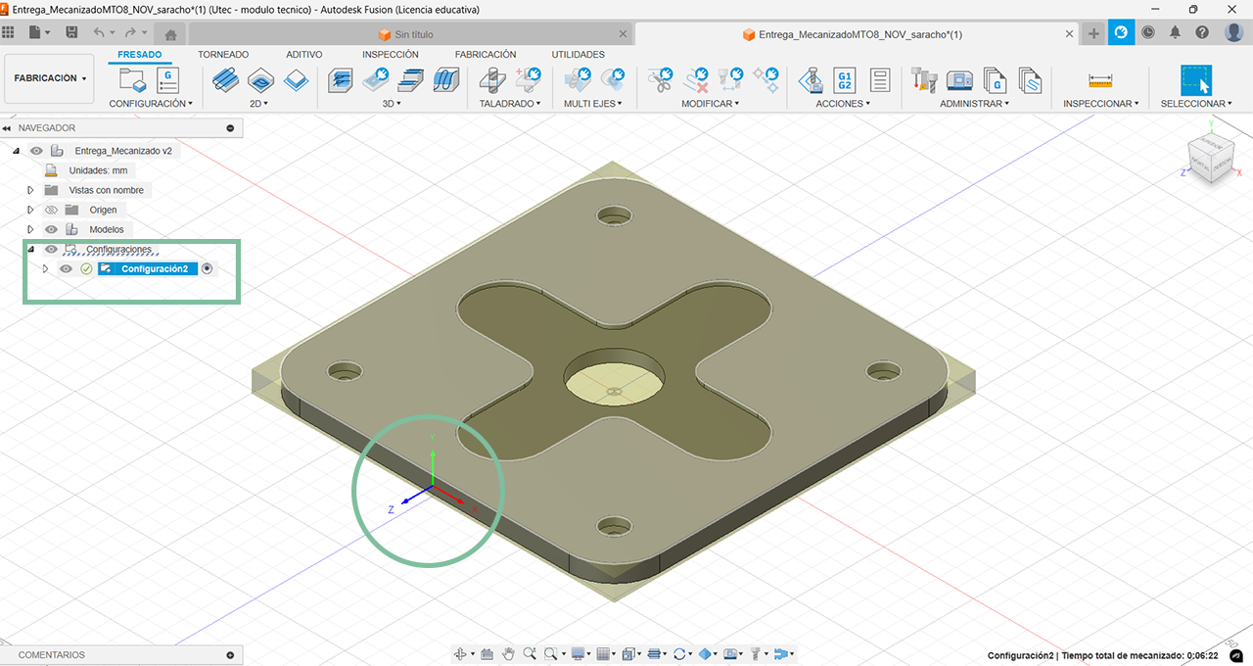Open the MODIFICAR dropdown
Screen dimensions: 1253x666
pos(711,103)
